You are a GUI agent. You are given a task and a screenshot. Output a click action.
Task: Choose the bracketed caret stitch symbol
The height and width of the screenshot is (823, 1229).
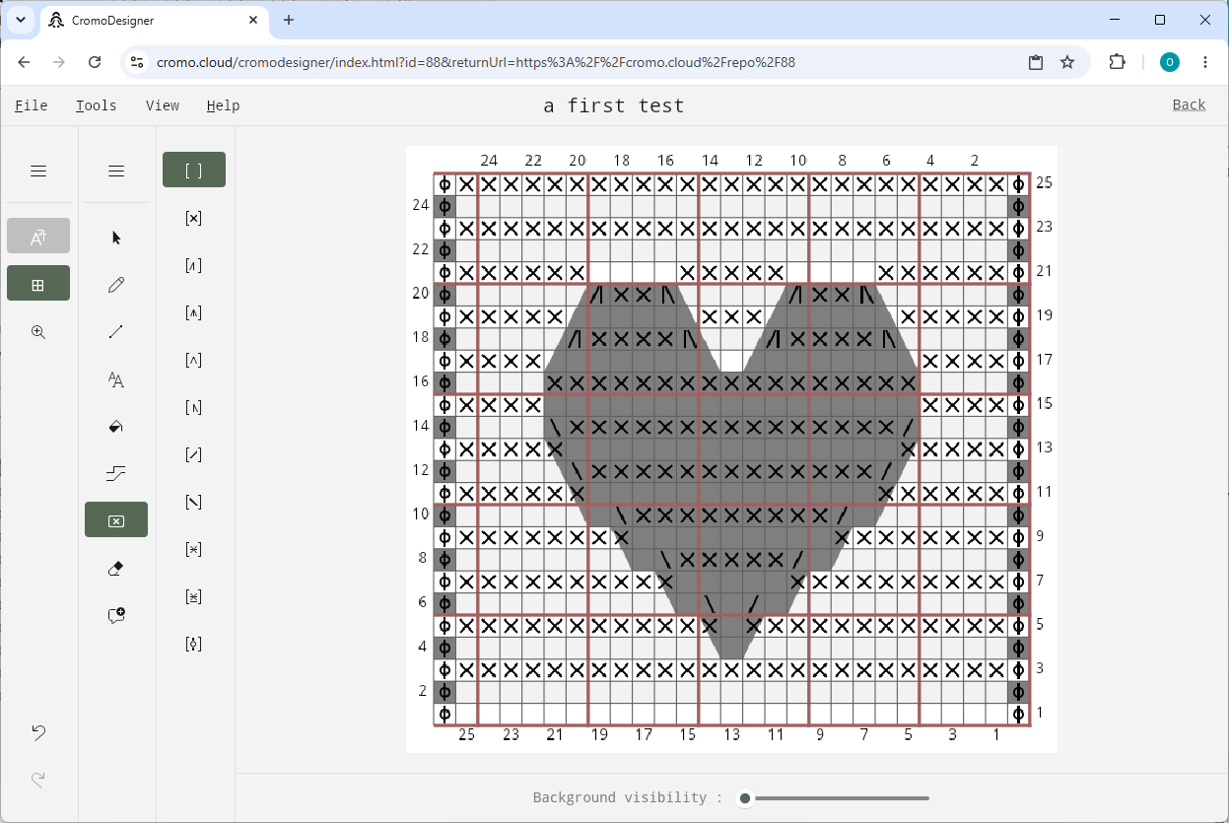pos(194,360)
